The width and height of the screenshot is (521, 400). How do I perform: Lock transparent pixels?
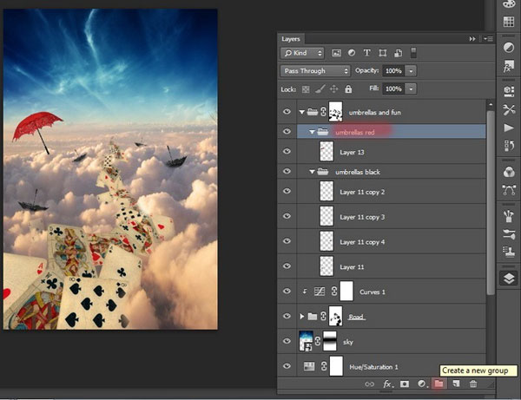(x=306, y=89)
